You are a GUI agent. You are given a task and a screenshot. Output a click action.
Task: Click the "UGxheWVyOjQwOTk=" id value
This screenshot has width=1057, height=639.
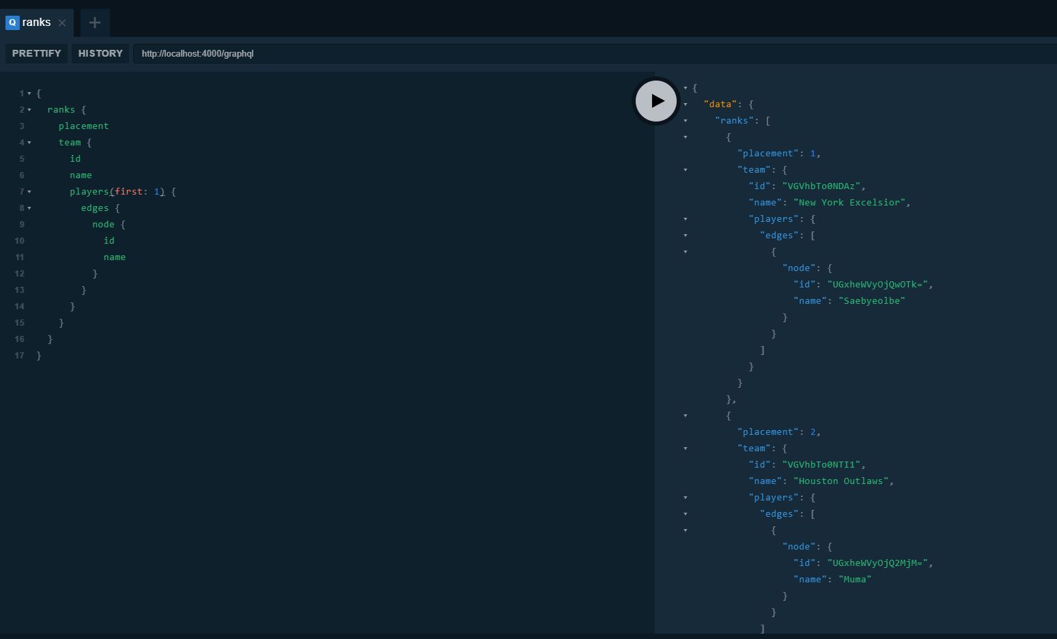coord(877,284)
